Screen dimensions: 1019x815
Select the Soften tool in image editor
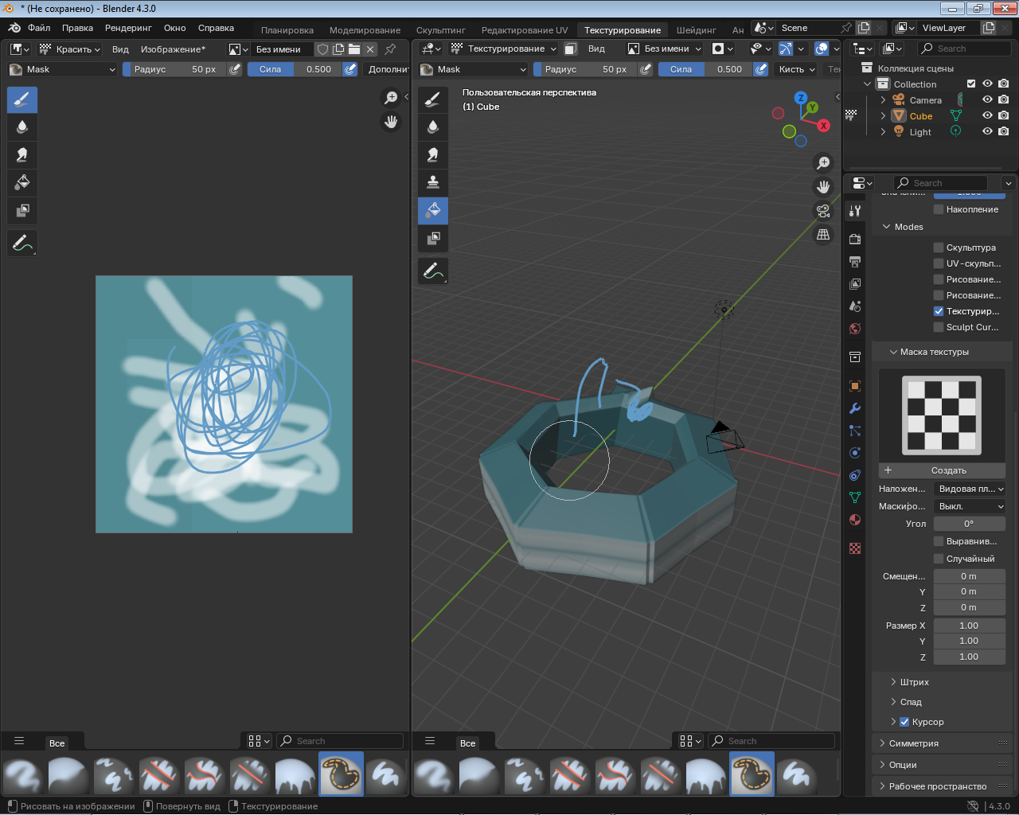pos(22,127)
